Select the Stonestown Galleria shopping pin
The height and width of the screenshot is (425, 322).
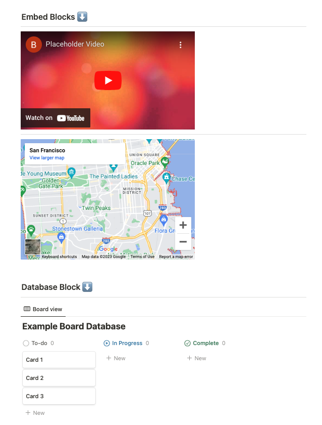click(x=62, y=238)
